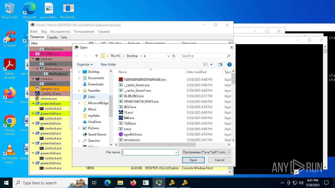Viewport: 335px width, 188px height.
Task: Open Task View on the taskbar
Action: pyautogui.click(x=94, y=183)
